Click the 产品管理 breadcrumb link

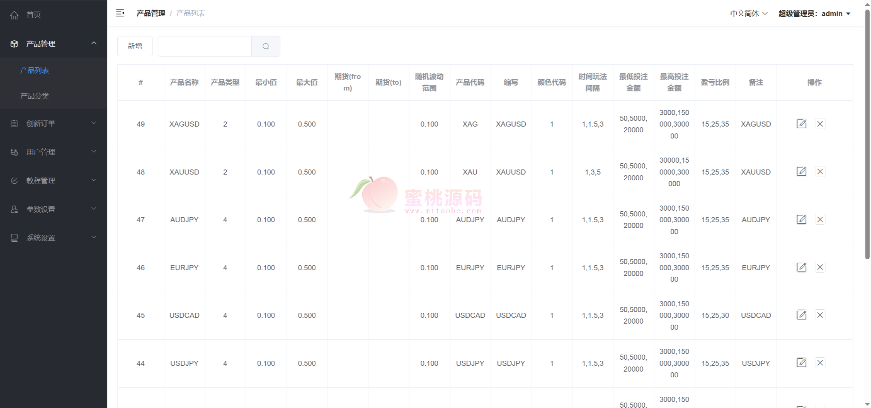click(151, 13)
